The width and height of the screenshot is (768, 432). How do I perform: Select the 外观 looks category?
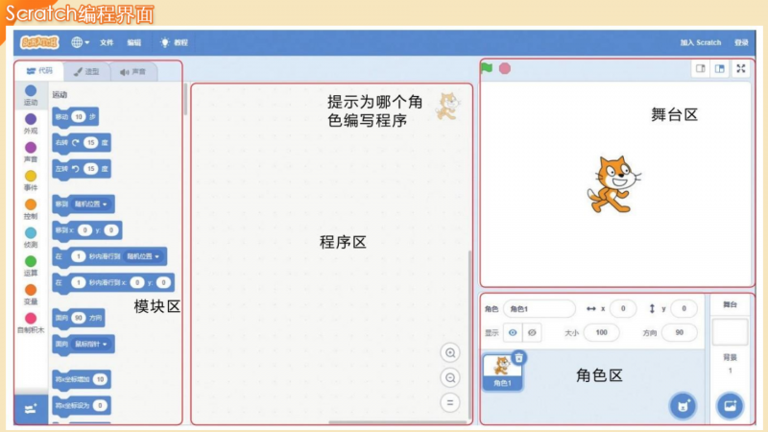pos(31,124)
